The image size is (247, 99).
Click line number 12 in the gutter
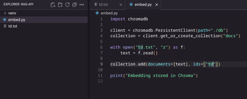(100, 81)
